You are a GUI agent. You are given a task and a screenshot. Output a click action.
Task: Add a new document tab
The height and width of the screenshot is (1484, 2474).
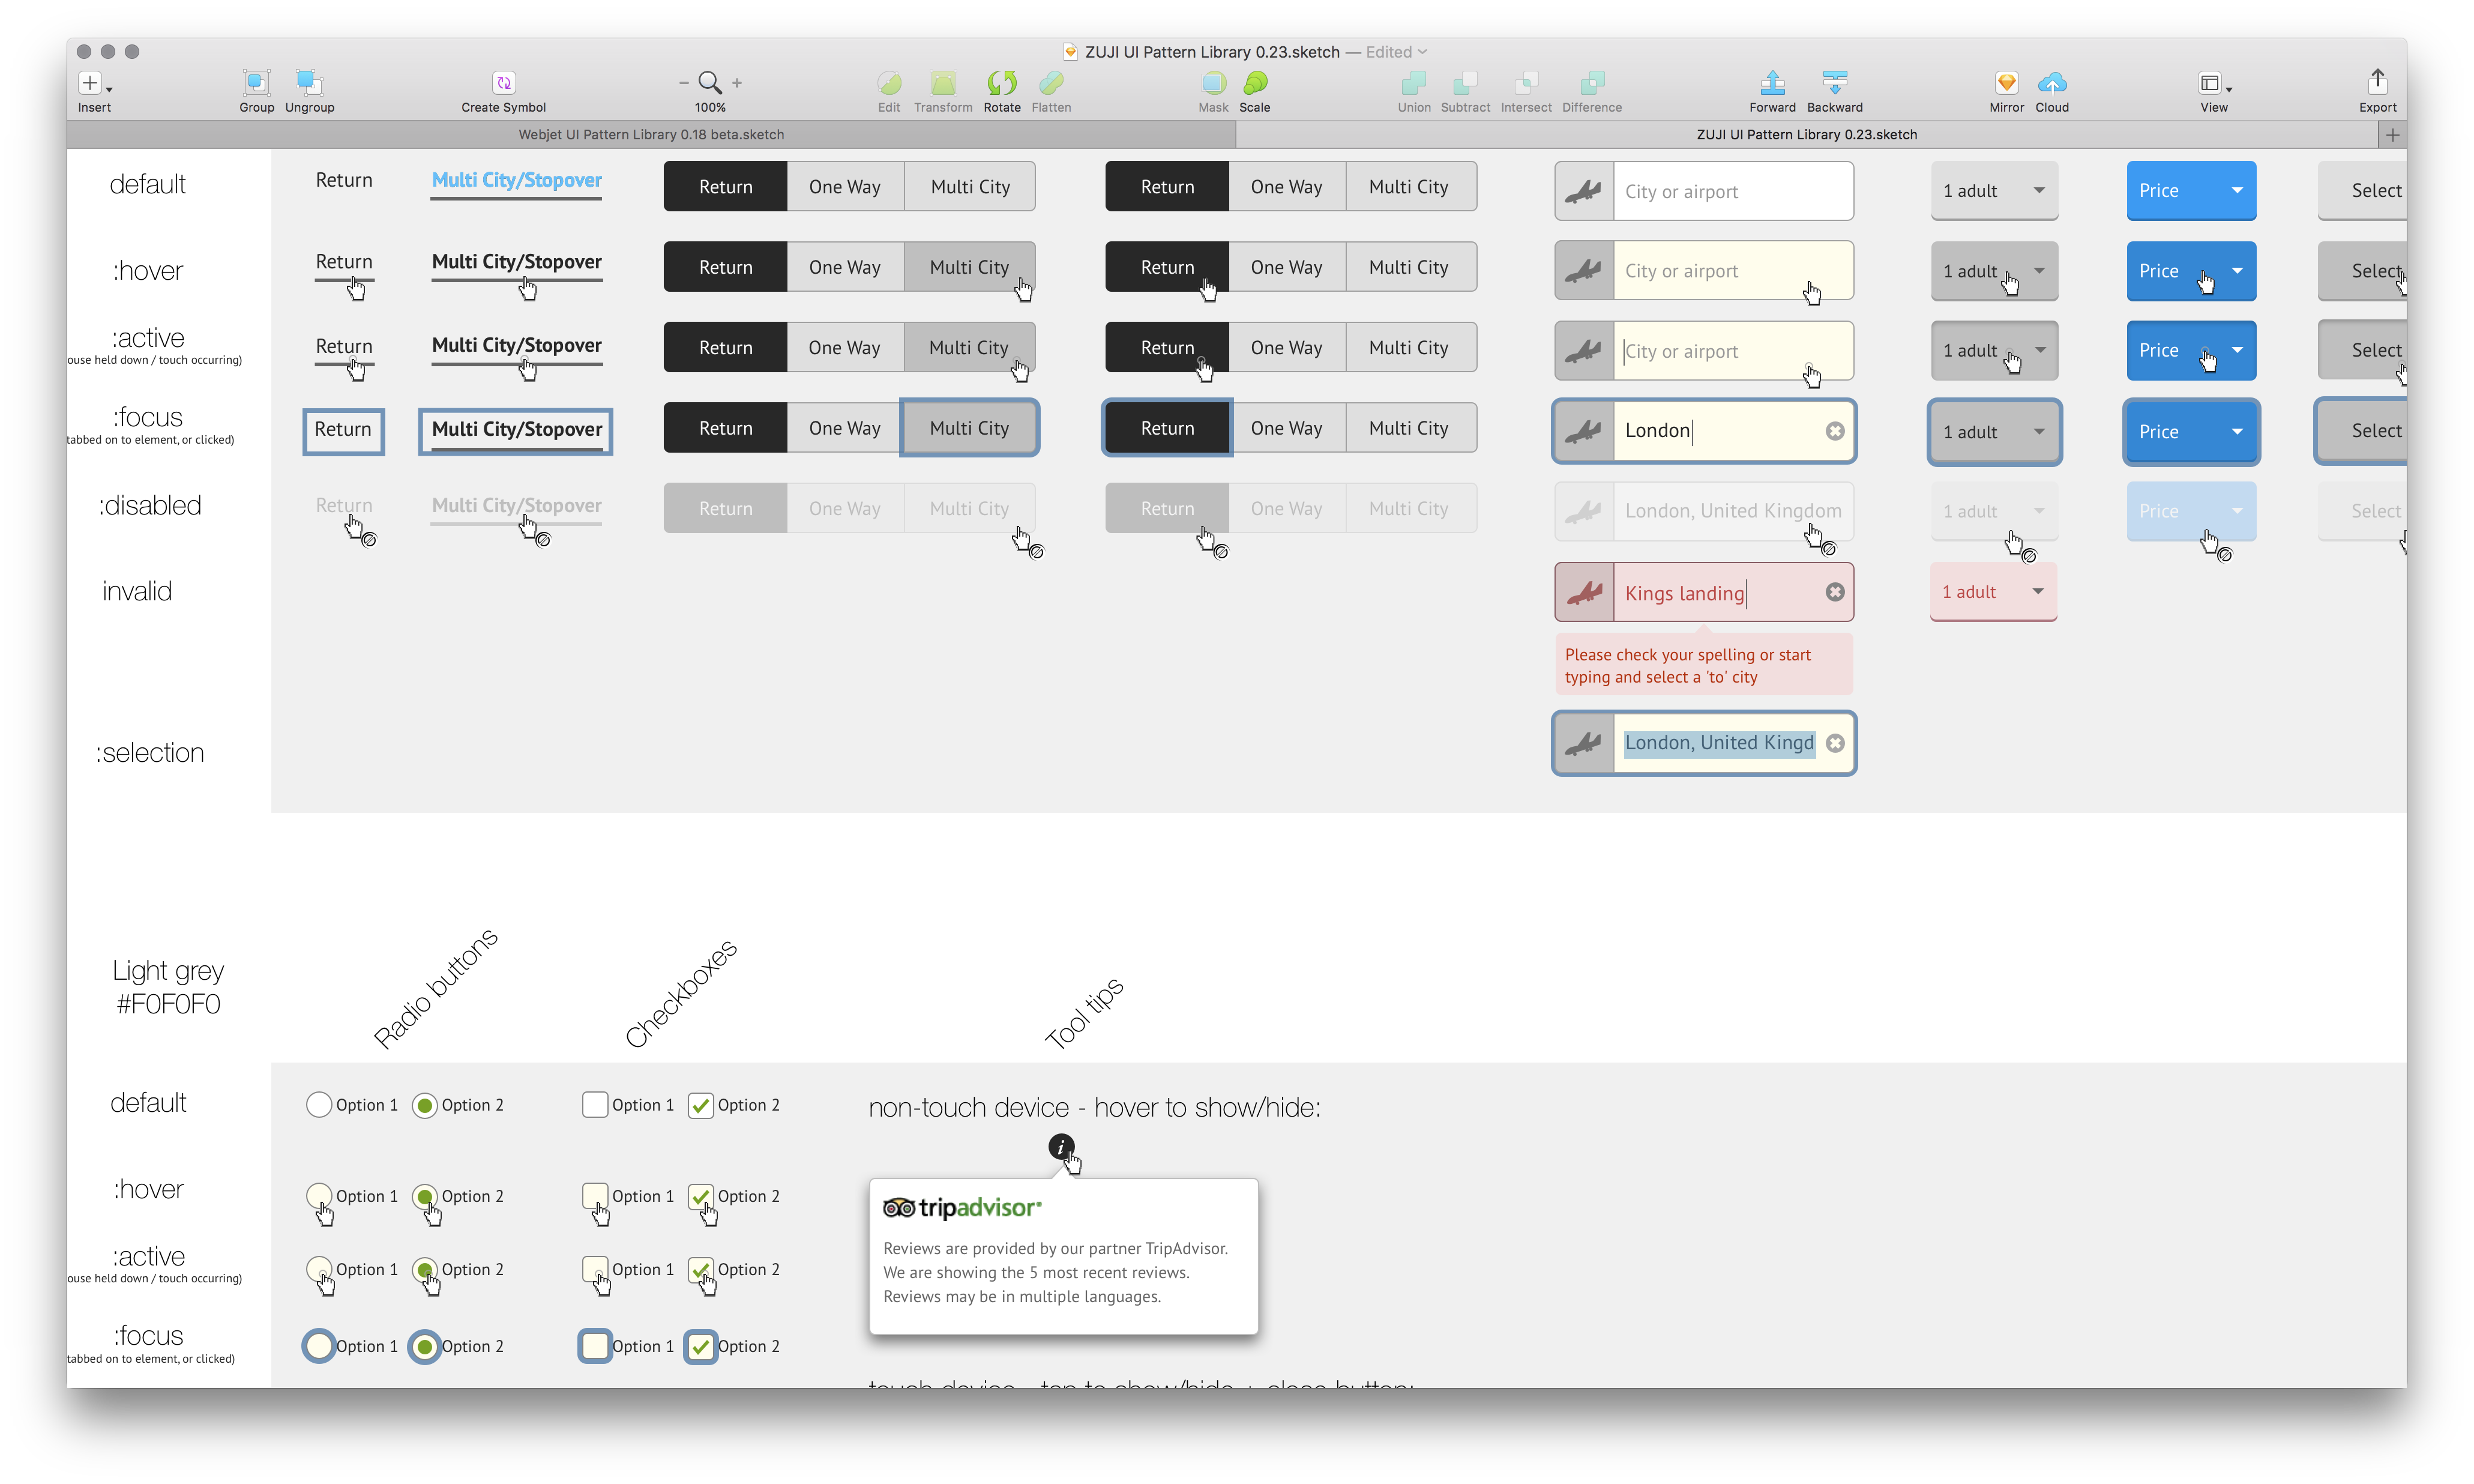2392,134
